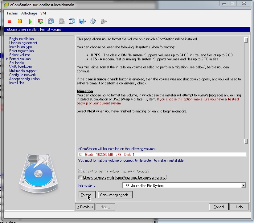
Task: Enable check for errors while formatting
Action: (80, 177)
